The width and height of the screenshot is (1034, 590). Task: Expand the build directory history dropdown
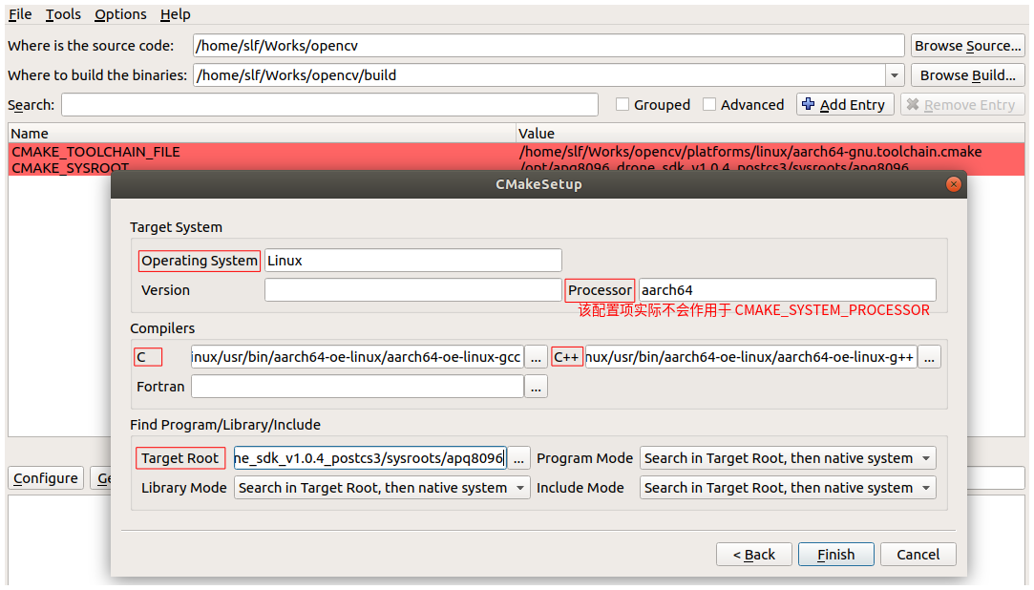[894, 74]
